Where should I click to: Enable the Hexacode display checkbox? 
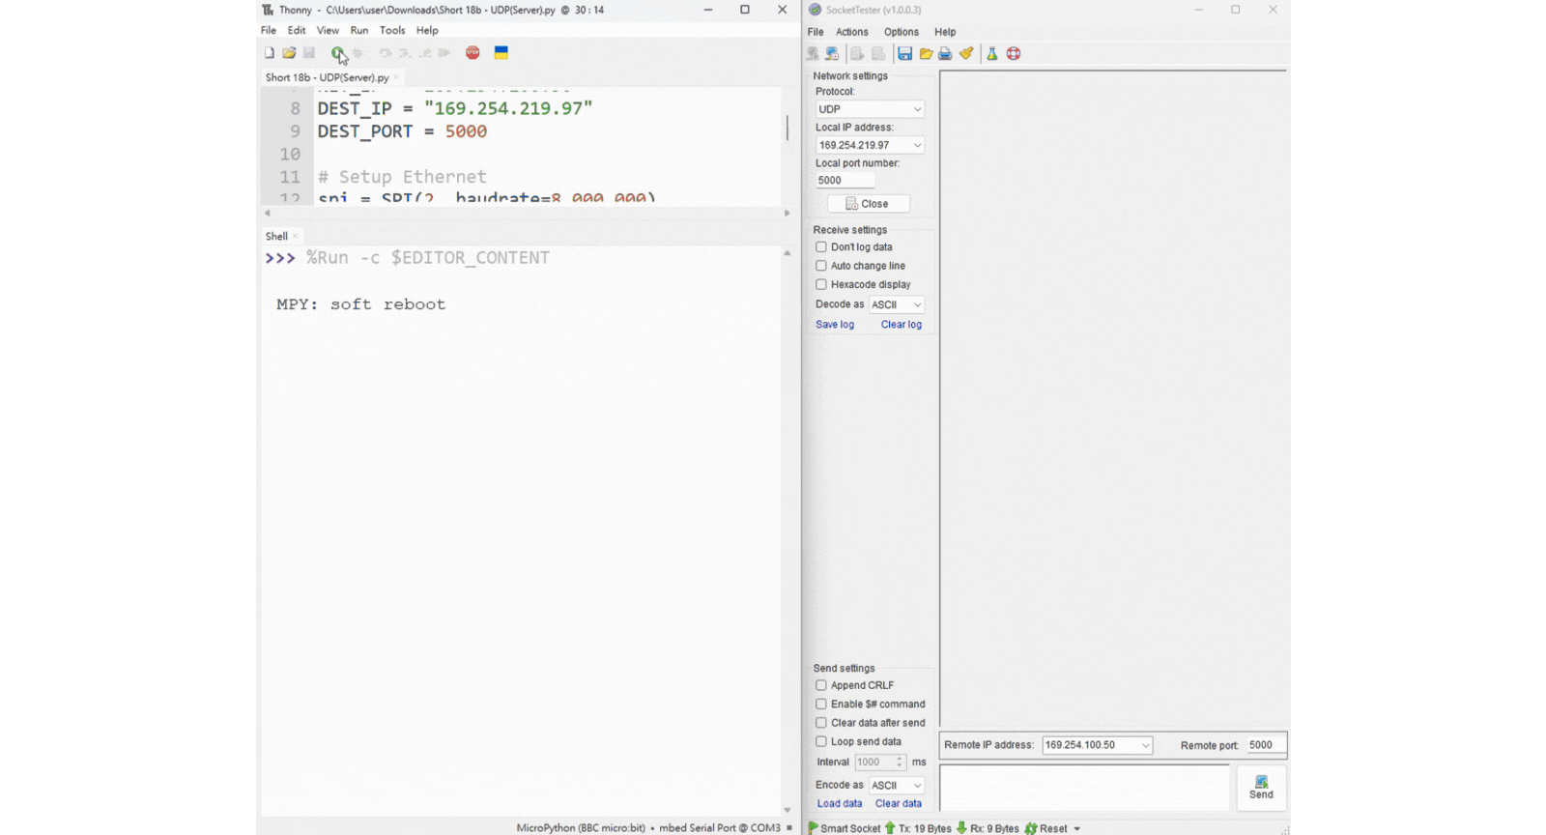coord(821,284)
